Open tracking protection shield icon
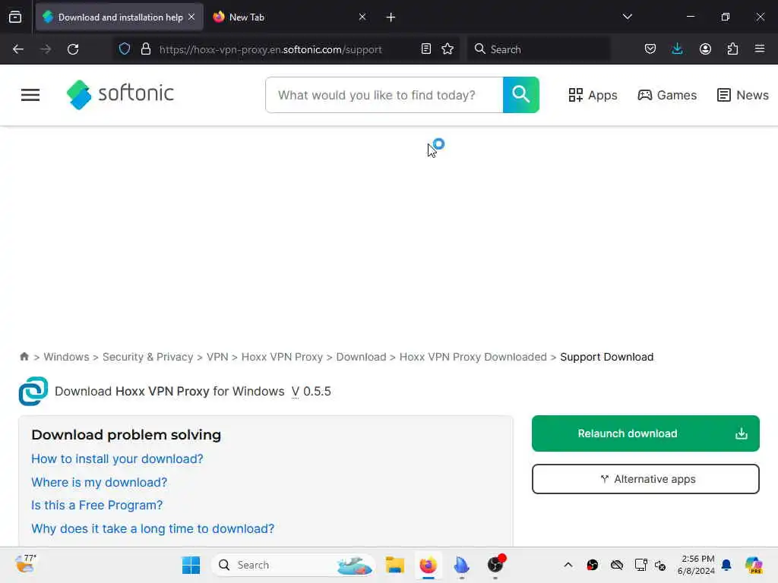This screenshot has height=583, width=778. (x=125, y=49)
